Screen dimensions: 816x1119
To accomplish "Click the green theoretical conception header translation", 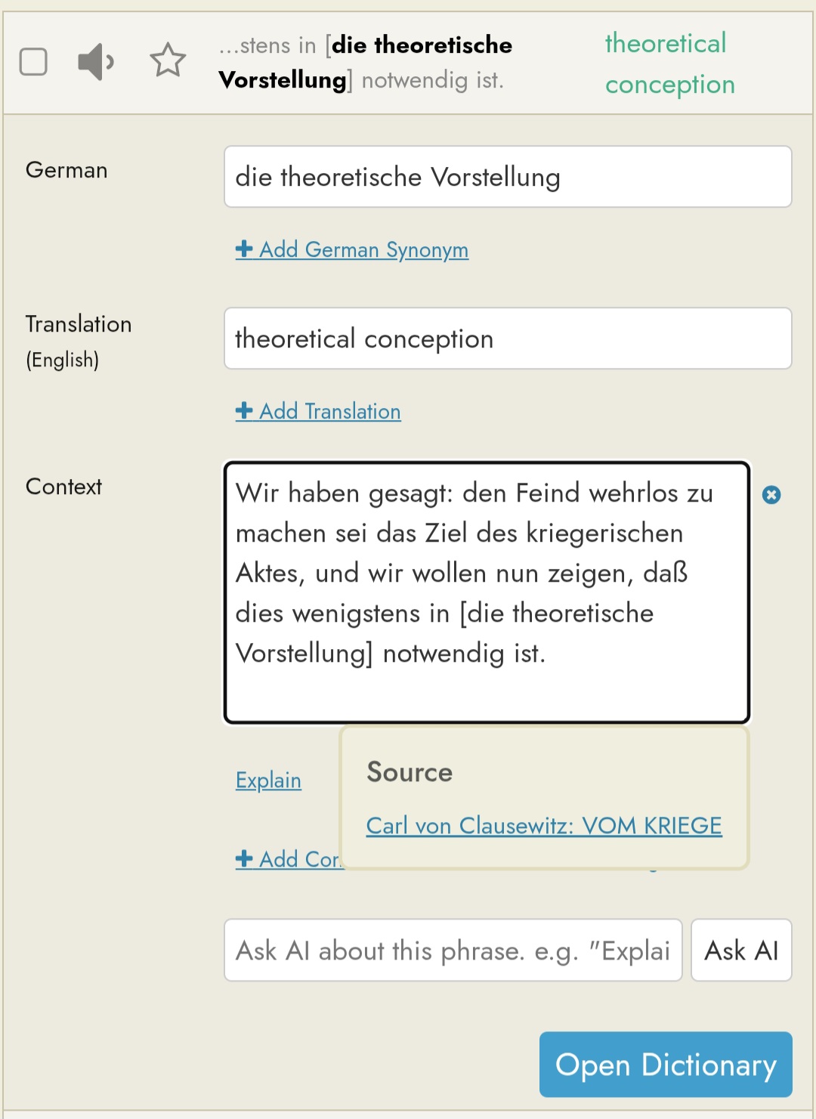I will coord(669,63).
